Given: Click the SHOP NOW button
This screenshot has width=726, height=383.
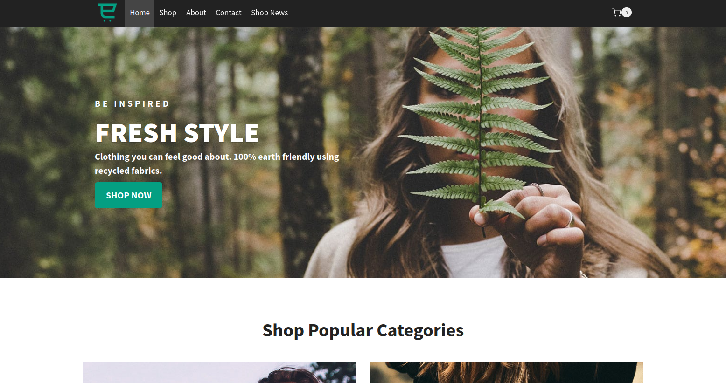Looking at the screenshot, I should point(128,195).
